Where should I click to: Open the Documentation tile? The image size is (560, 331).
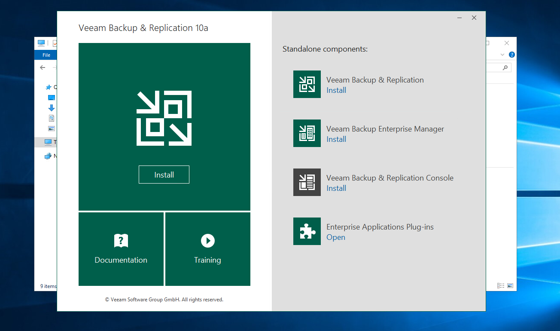(121, 249)
